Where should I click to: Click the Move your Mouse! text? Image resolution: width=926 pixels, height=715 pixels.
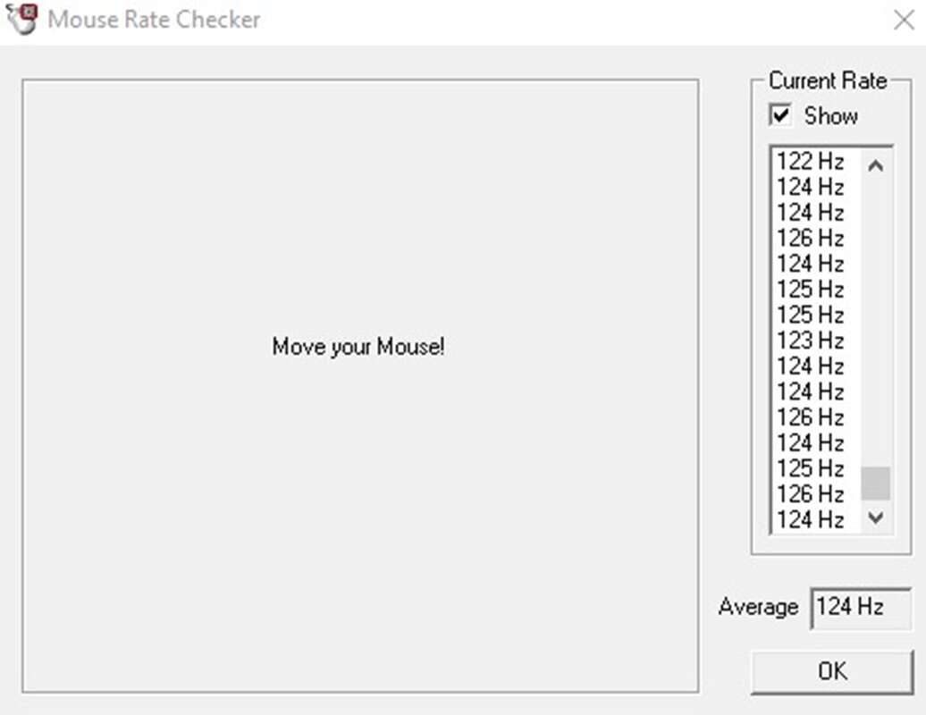coord(358,347)
